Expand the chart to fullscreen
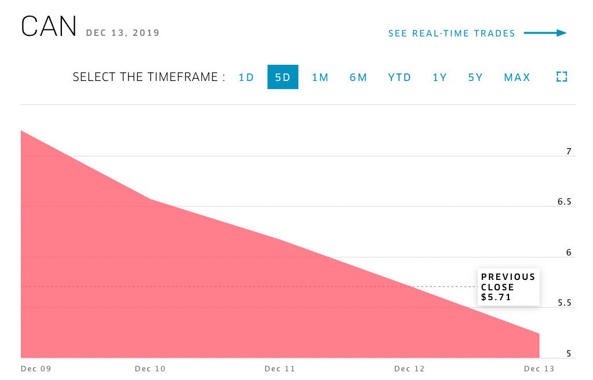 (561, 77)
